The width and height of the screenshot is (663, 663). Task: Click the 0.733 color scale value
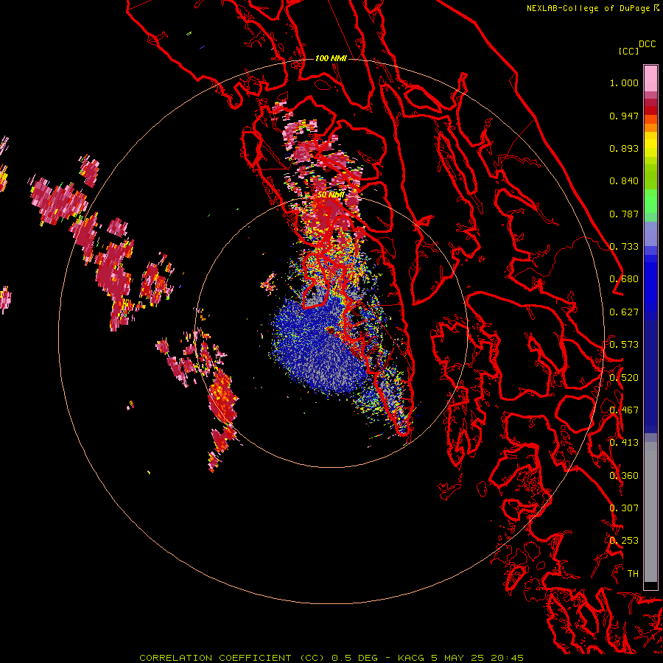tap(624, 247)
